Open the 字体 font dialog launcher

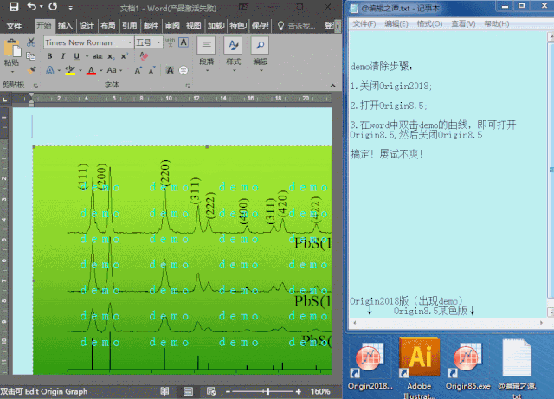tap(188, 86)
